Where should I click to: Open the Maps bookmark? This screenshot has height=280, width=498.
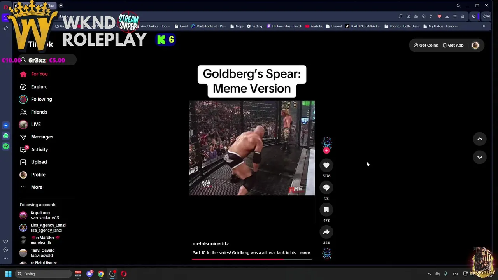point(237,26)
